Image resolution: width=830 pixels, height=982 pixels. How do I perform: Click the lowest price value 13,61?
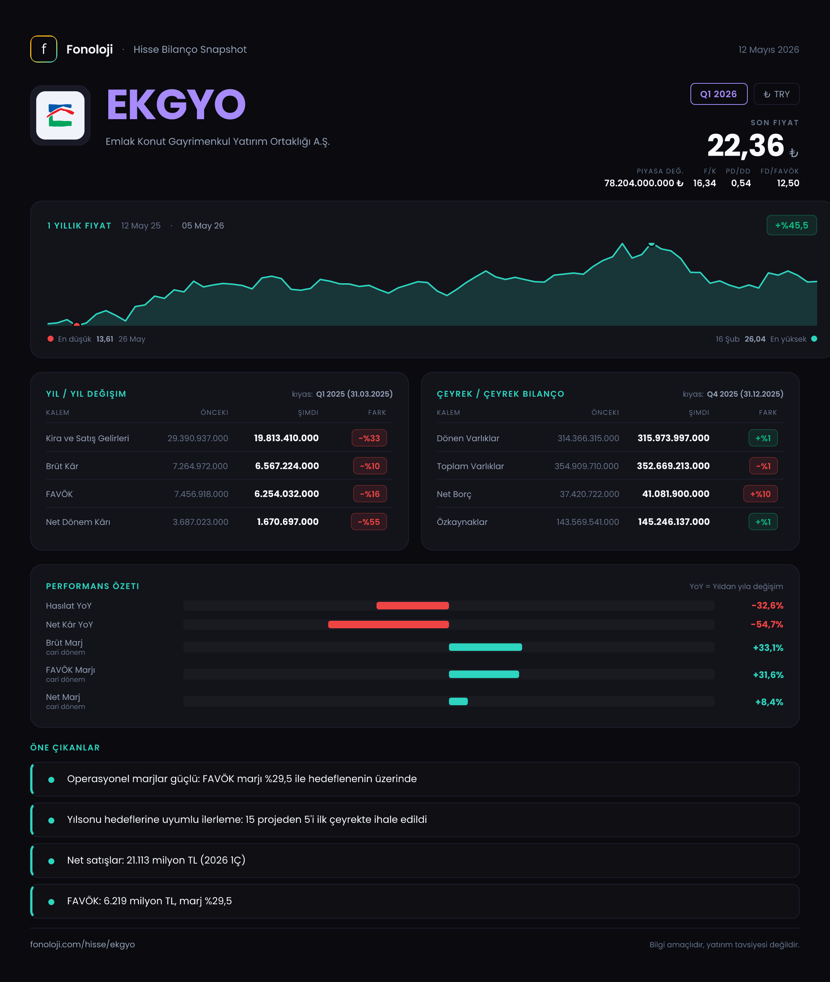coord(105,339)
